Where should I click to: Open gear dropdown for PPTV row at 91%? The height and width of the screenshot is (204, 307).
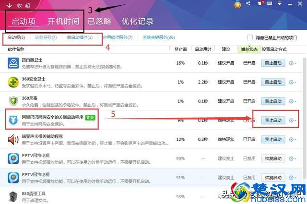[x=293, y=178]
